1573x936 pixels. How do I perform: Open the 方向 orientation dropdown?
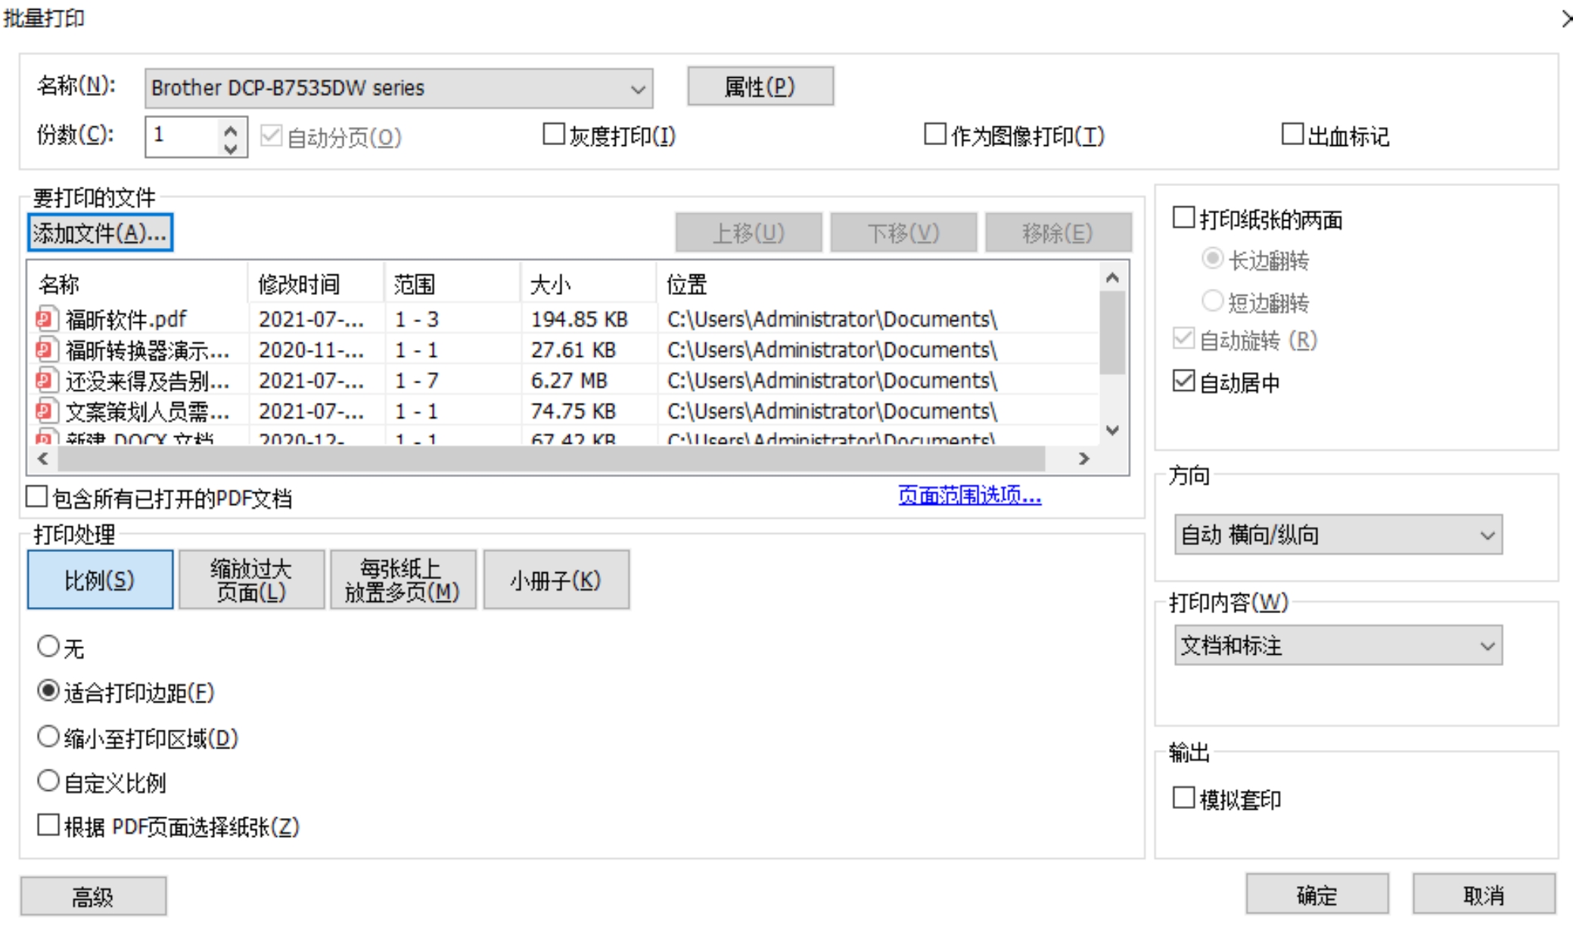pyautogui.click(x=1338, y=535)
